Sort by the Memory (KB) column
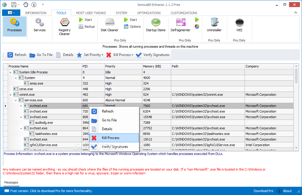Image resolution: width=302 pixels, height=195 pixels. coord(156,66)
